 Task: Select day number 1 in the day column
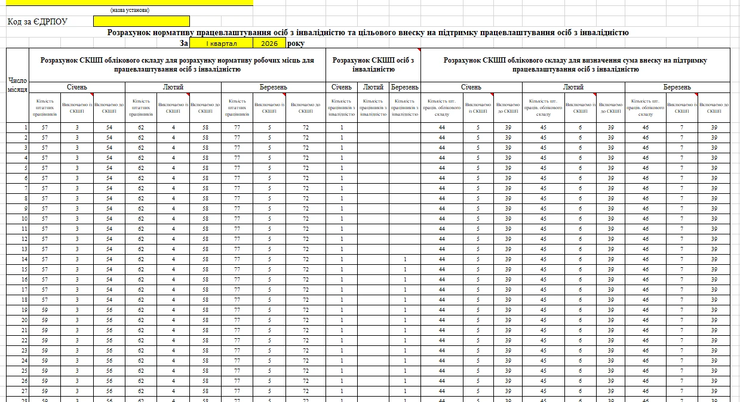17,128
